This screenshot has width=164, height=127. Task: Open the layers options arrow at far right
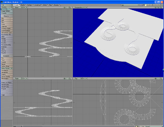(x=162, y=5)
